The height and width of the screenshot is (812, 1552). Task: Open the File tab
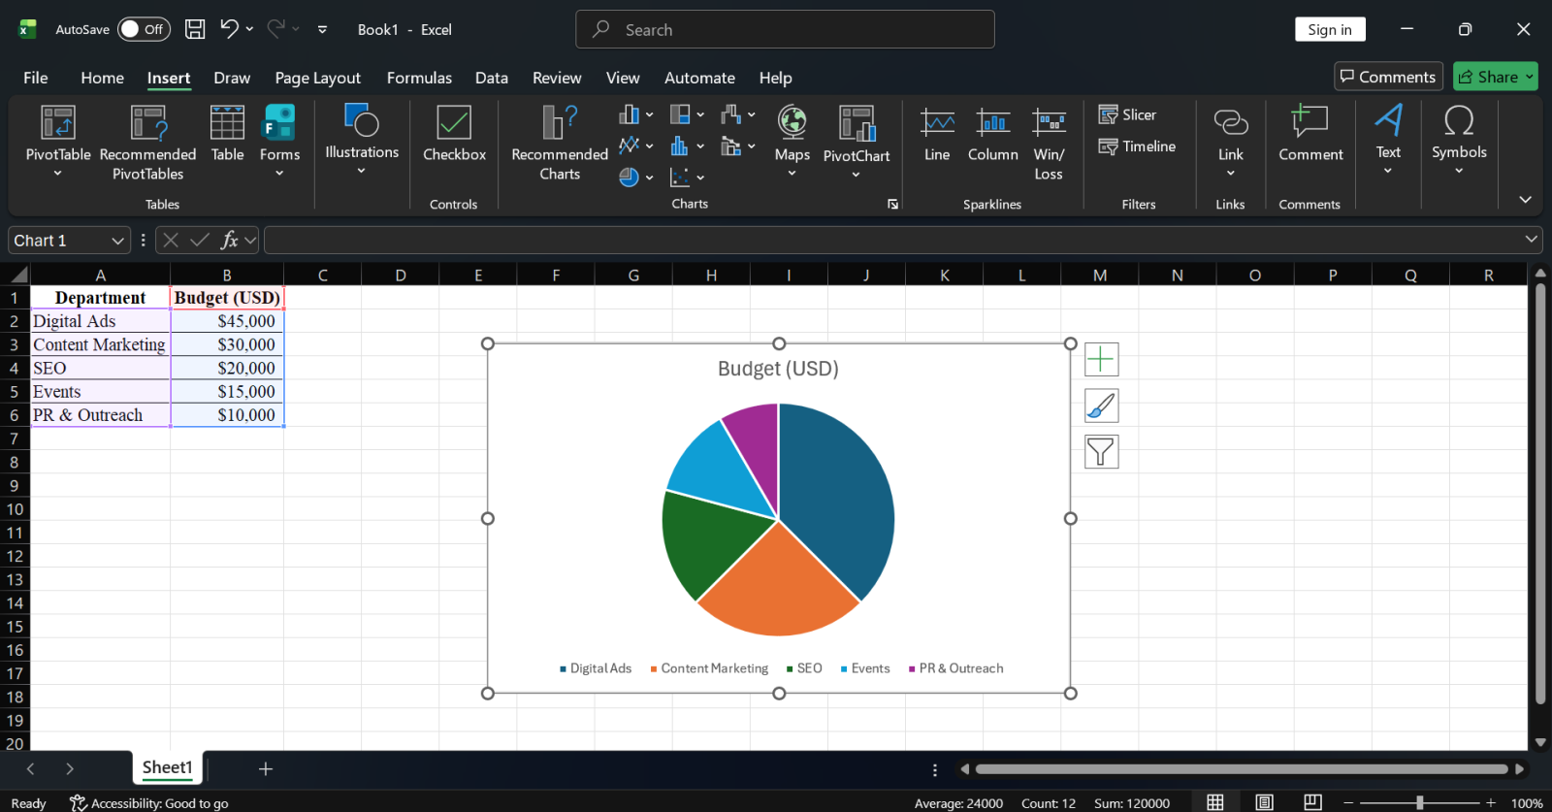[36, 78]
